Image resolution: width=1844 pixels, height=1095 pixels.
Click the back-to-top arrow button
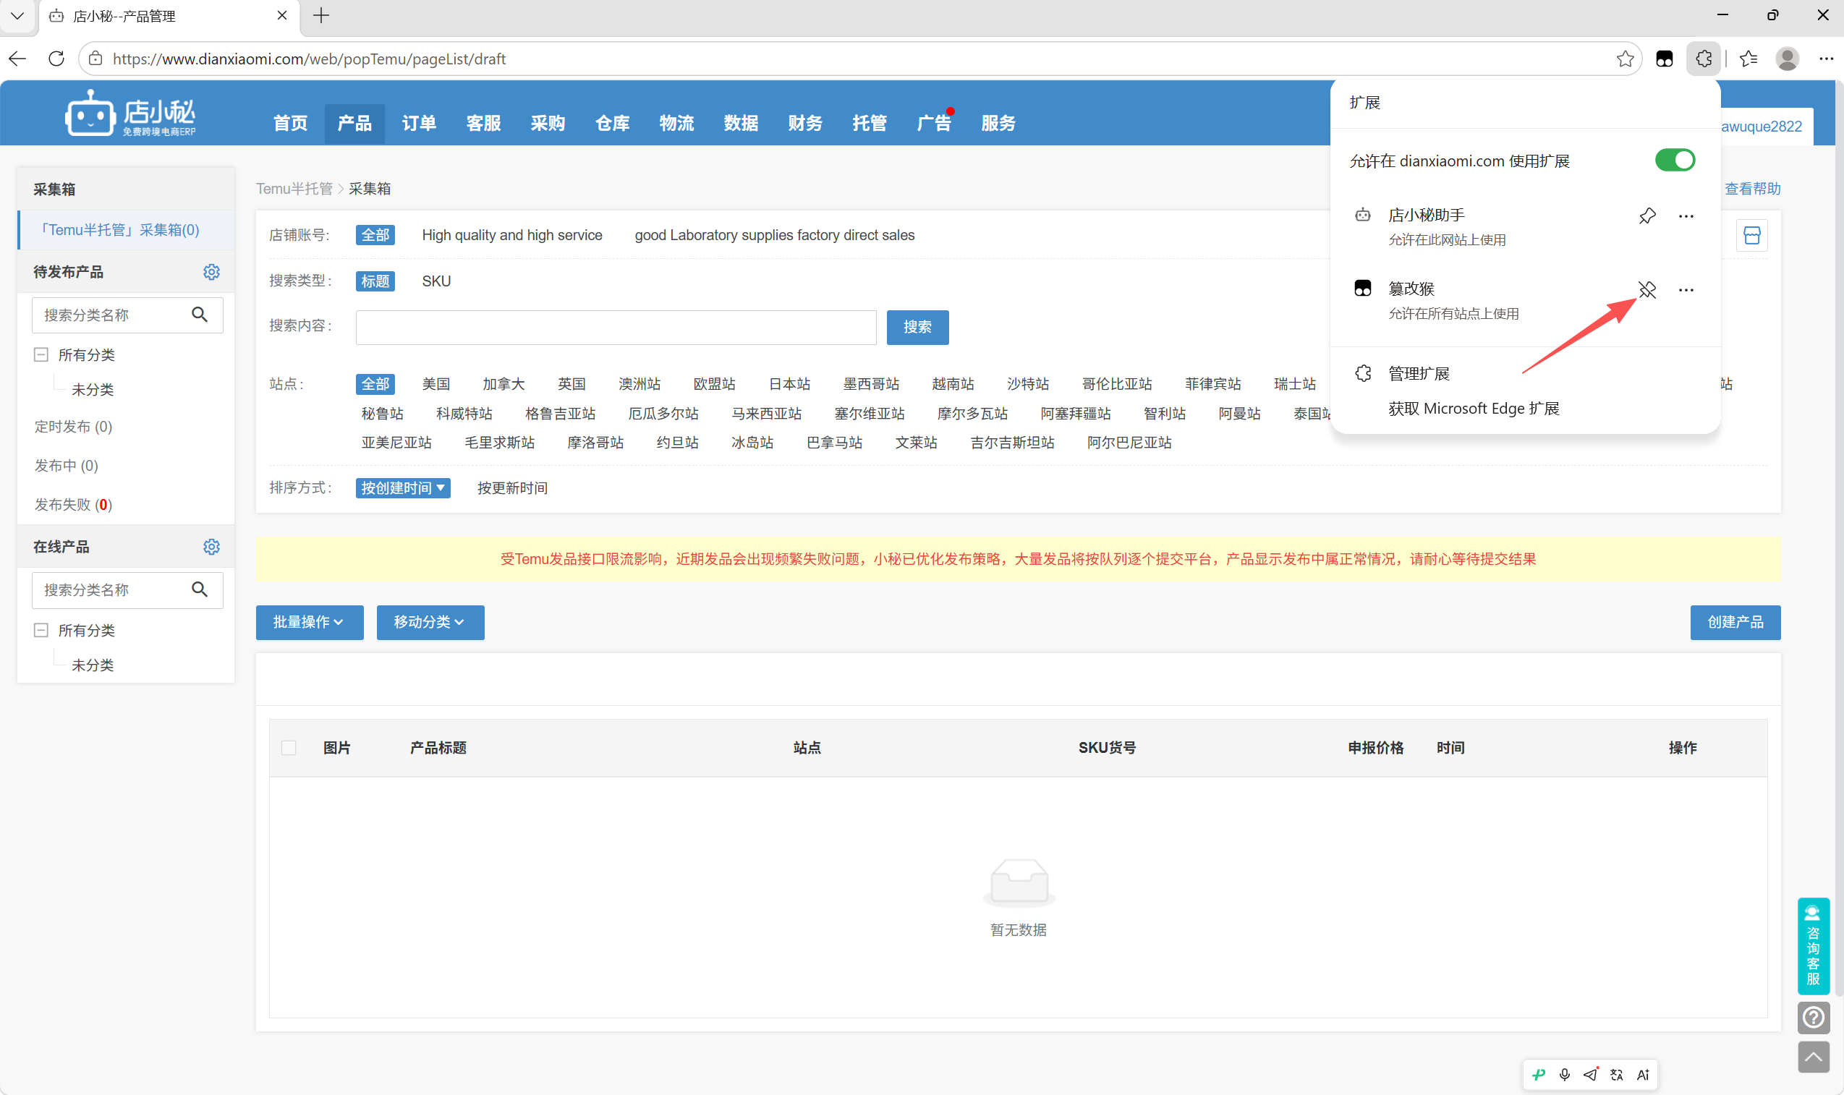(1813, 1057)
